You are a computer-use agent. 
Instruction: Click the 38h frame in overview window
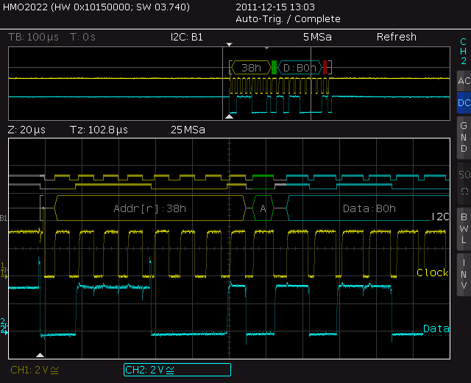251,68
